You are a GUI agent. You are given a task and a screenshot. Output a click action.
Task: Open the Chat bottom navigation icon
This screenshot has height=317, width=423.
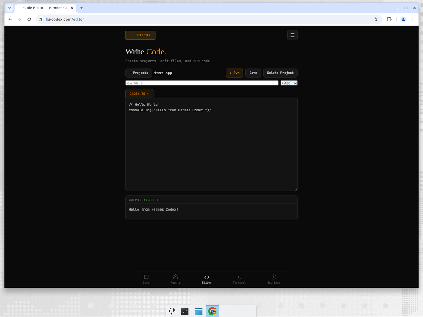[146, 279]
